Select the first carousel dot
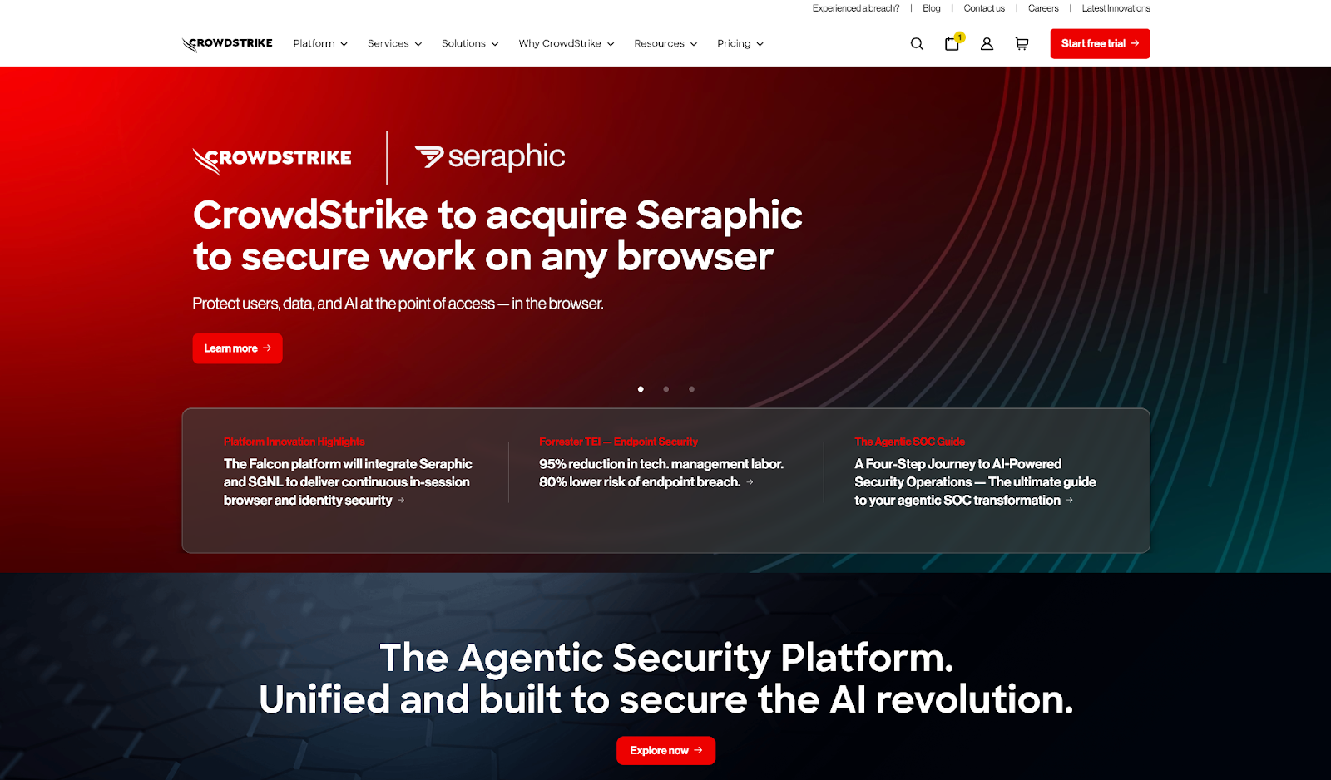This screenshot has width=1331, height=780. click(641, 388)
